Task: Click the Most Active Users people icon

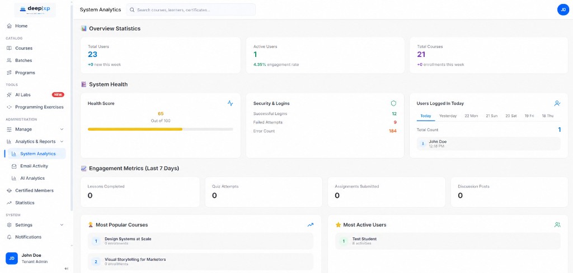Action: [557, 225]
